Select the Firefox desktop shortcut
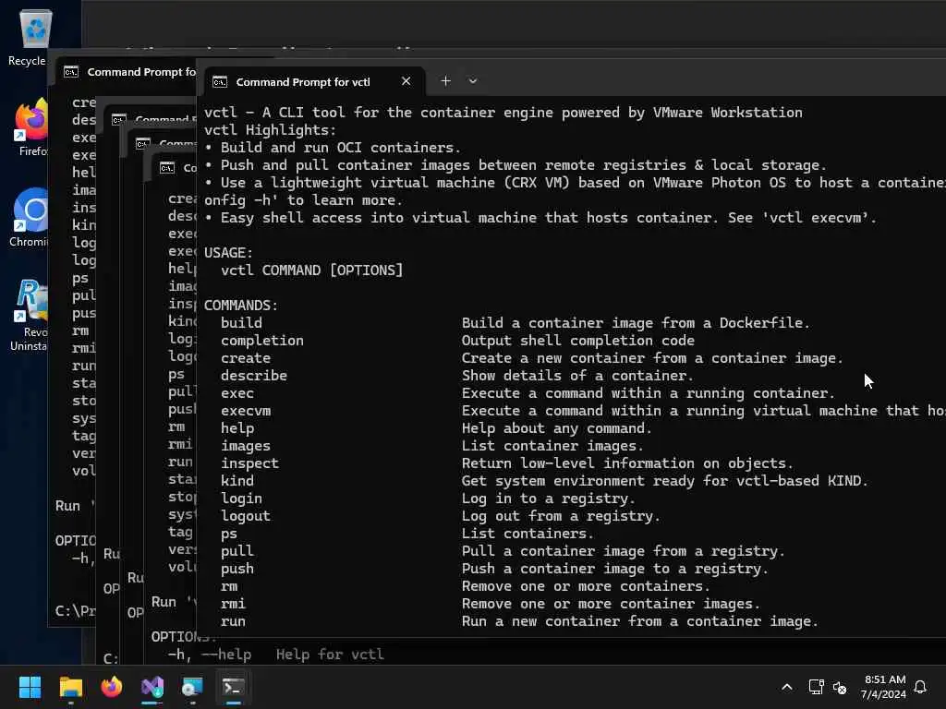This screenshot has width=946, height=709. pyautogui.click(x=30, y=127)
